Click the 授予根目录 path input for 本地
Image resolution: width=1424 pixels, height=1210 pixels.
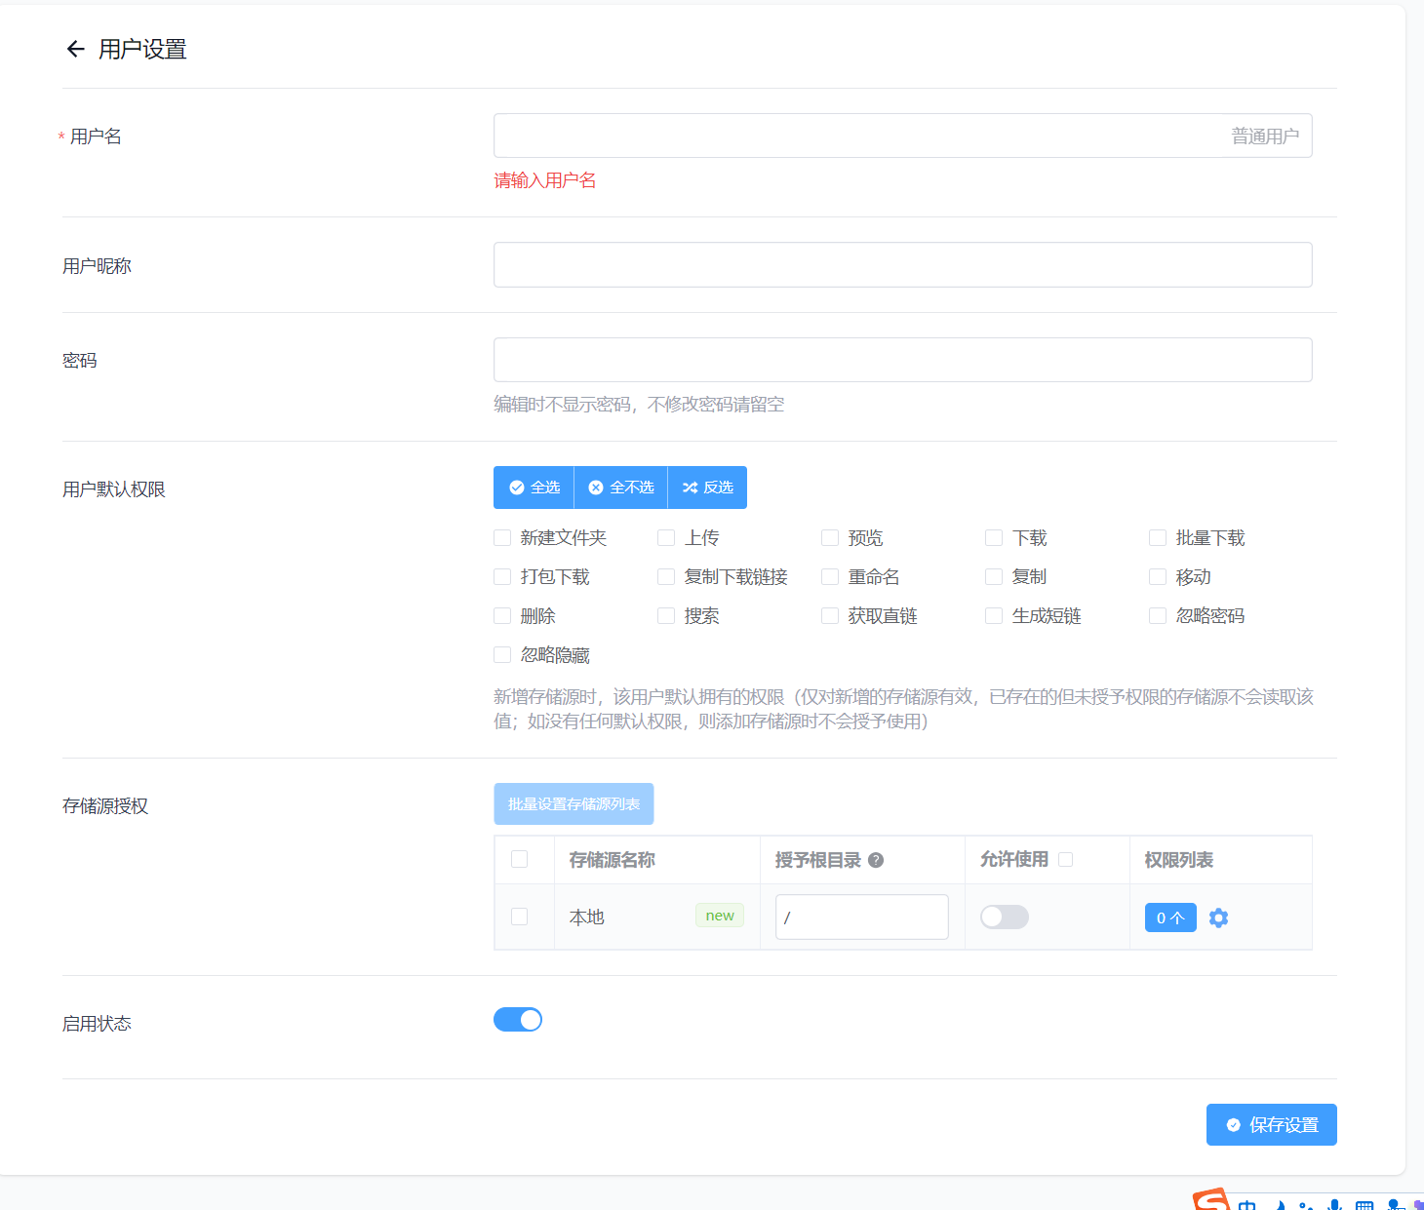861,917
